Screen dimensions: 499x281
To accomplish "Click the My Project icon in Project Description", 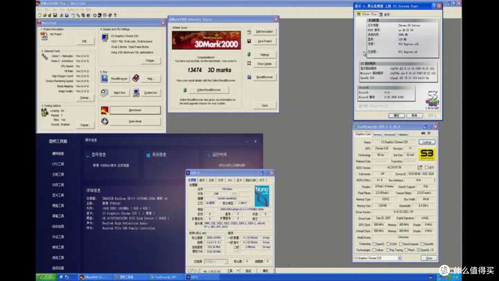I will coord(43,36).
